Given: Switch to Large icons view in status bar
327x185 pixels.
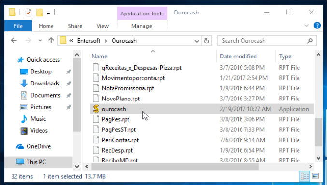Looking at the screenshot, I should click(315, 176).
